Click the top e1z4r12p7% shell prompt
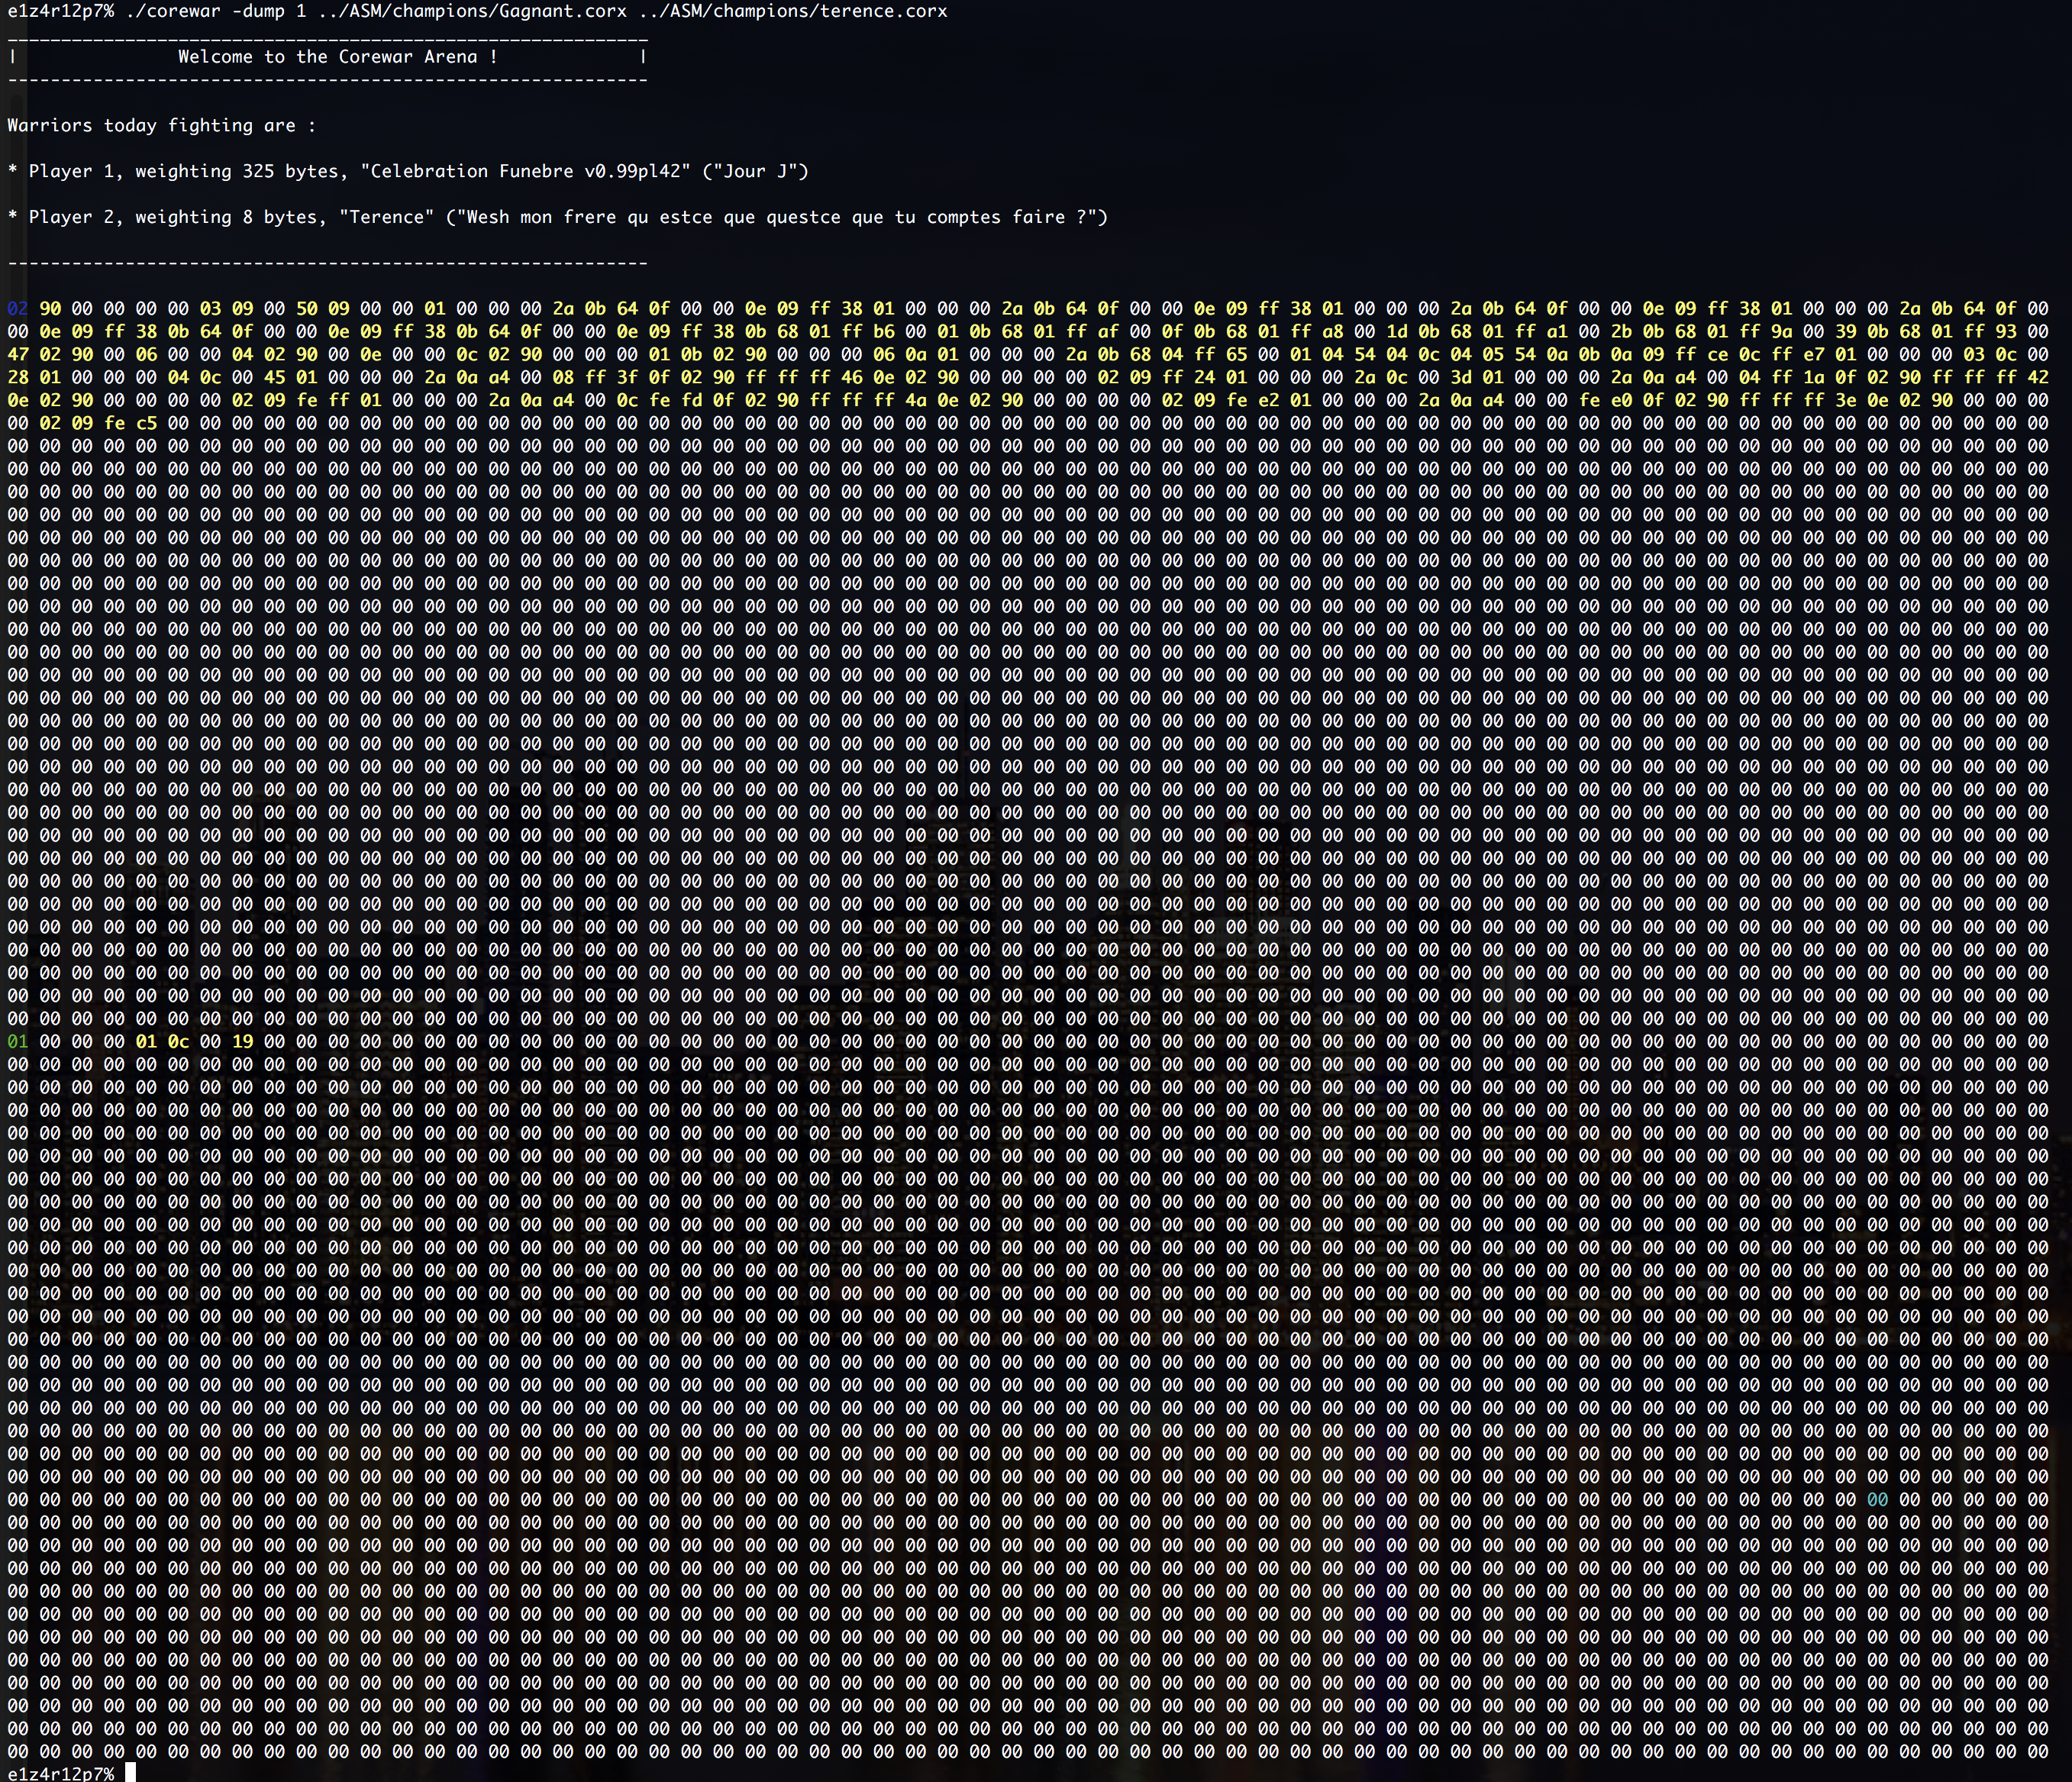 tap(60, 11)
